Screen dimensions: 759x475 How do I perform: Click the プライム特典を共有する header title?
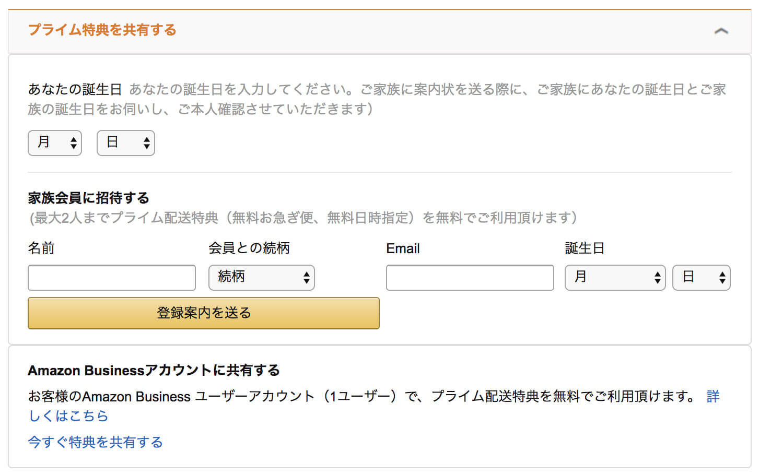(x=102, y=30)
